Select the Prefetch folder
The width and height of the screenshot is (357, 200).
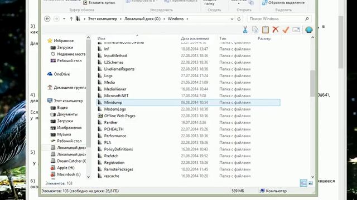point(111,156)
